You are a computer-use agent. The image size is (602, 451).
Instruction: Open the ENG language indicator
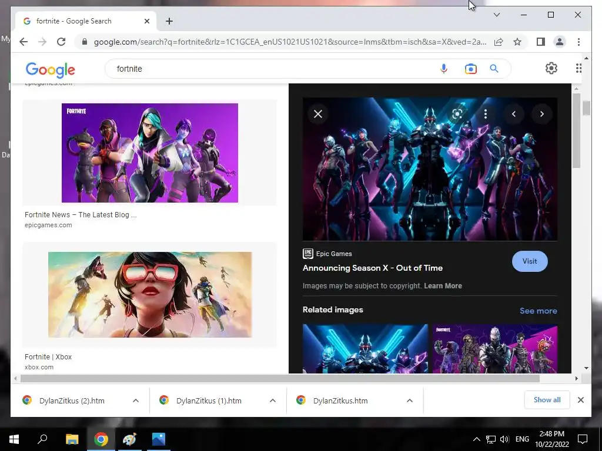522,439
